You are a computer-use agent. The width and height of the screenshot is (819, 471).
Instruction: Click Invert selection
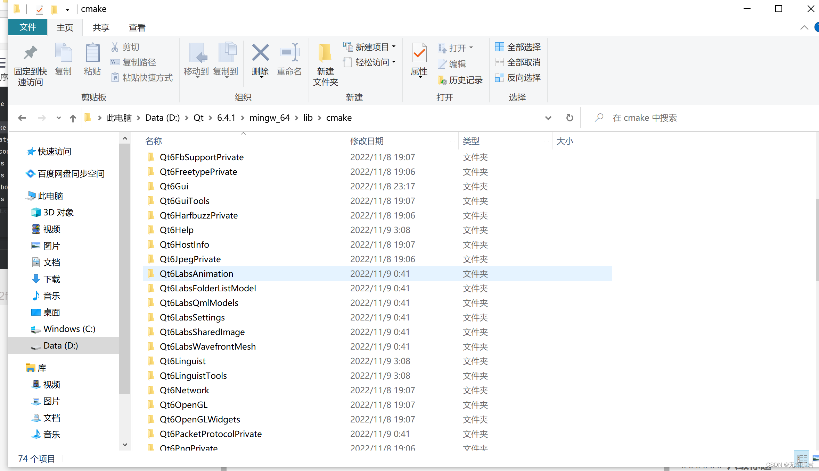pyautogui.click(x=518, y=78)
